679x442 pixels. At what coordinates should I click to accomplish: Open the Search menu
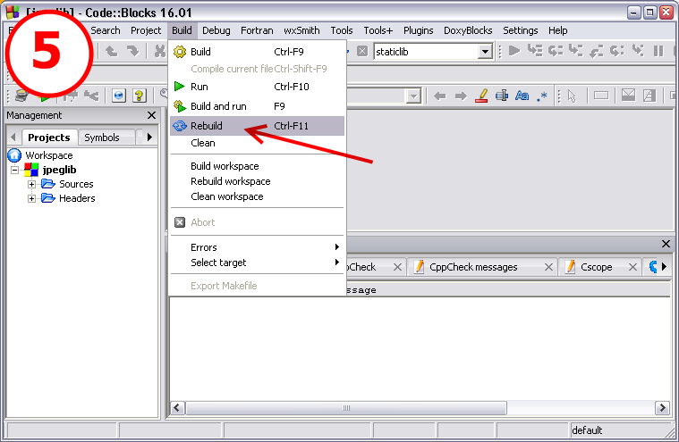tap(106, 30)
